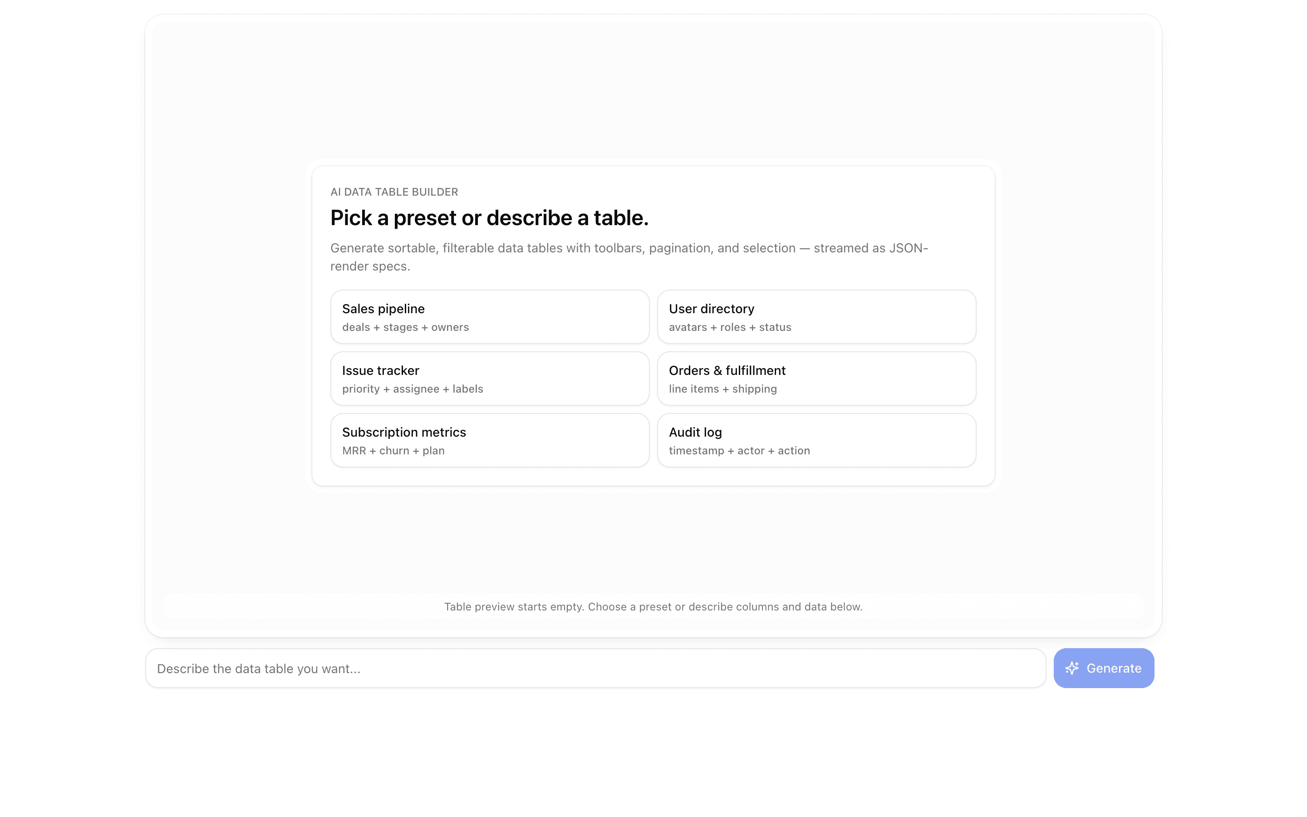Click the heading Pick a preset or describe a table

(489, 218)
